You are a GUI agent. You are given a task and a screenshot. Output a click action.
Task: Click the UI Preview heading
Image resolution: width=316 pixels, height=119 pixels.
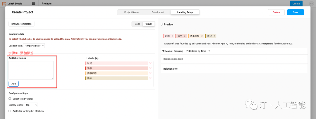click(x=167, y=25)
